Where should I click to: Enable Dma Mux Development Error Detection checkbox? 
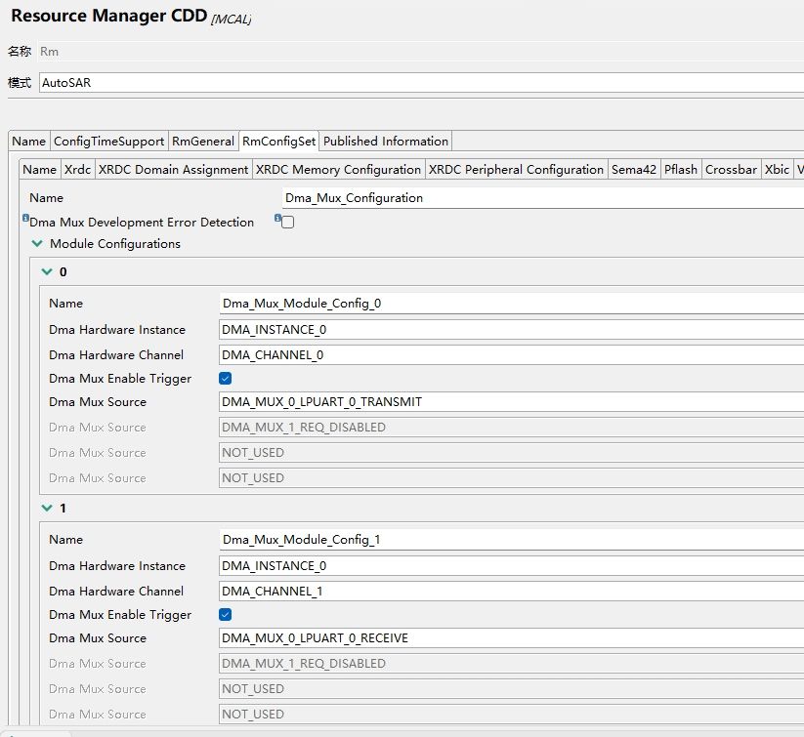(x=288, y=223)
